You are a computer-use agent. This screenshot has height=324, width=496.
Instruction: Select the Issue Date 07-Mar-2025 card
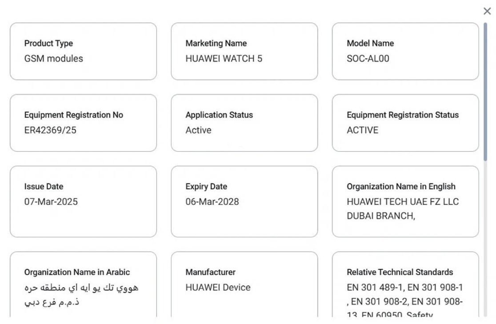pos(83,202)
